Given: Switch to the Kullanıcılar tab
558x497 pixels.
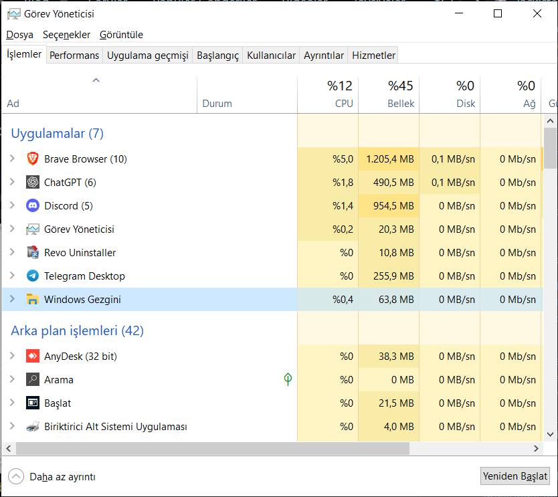Looking at the screenshot, I should [271, 55].
